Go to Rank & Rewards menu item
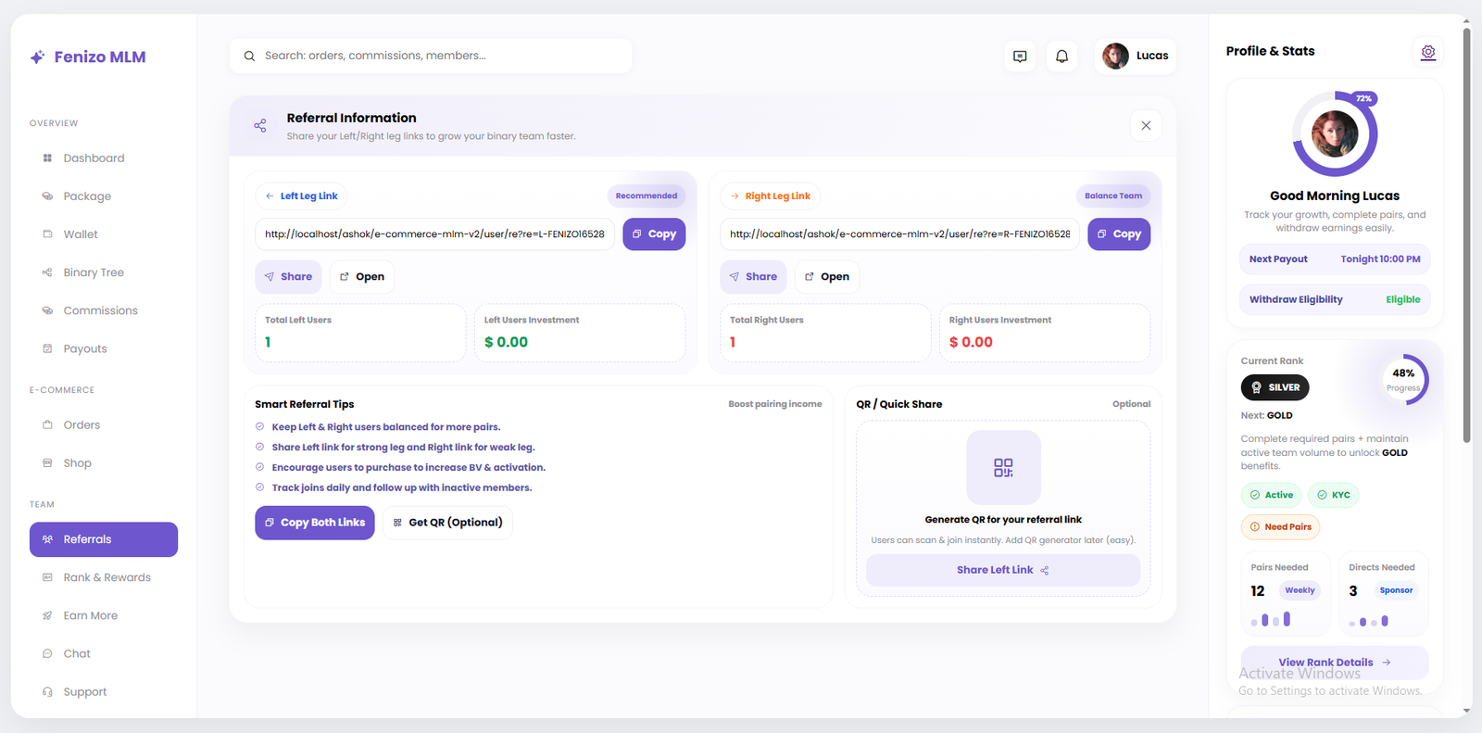This screenshot has width=1482, height=733. click(x=107, y=577)
